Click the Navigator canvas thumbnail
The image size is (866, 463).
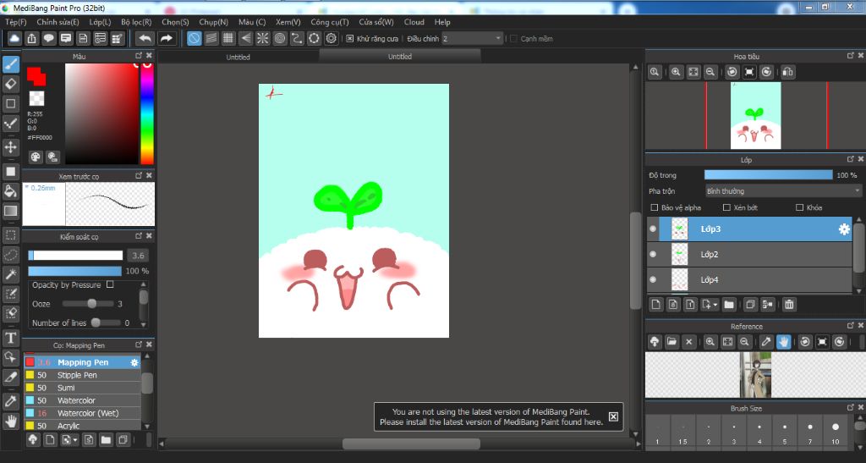pos(755,115)
